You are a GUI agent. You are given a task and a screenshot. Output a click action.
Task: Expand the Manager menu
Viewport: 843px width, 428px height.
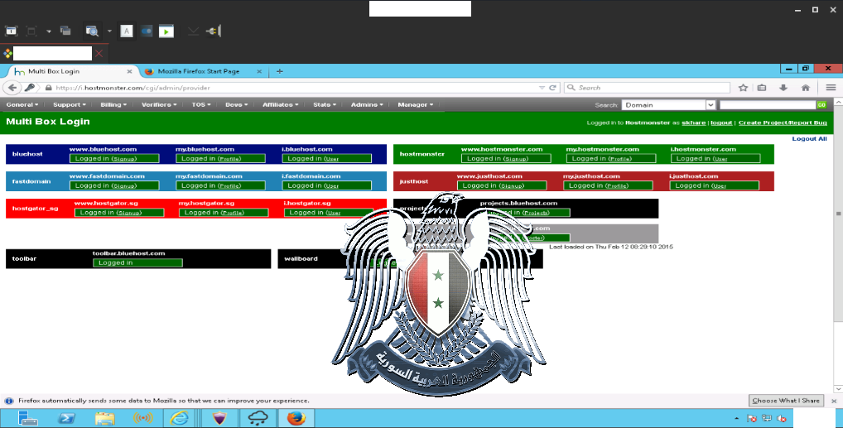coord(415,105)
